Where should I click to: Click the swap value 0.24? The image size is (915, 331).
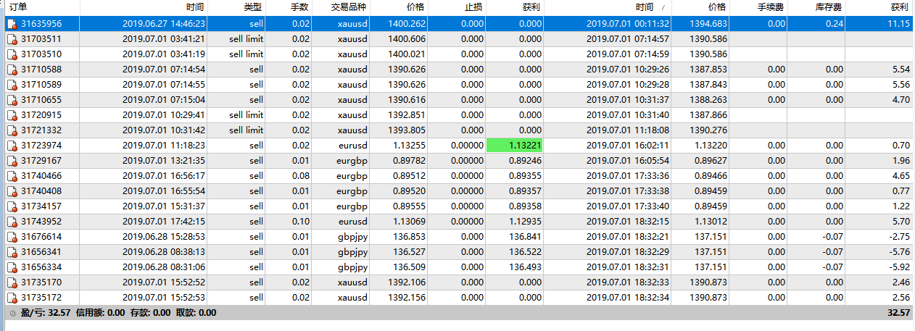pos(834,24)
